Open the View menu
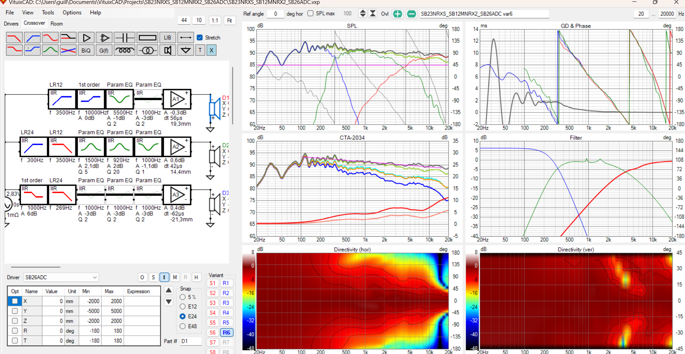The width and height of the screenshot is (685, 354). (x=28, y=13)
